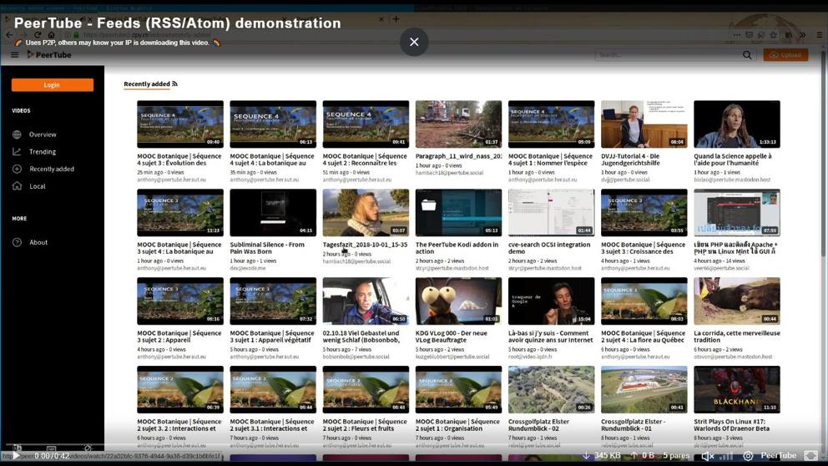Select the Local house icon in the sidebar
828x466 pixels.
17,186
